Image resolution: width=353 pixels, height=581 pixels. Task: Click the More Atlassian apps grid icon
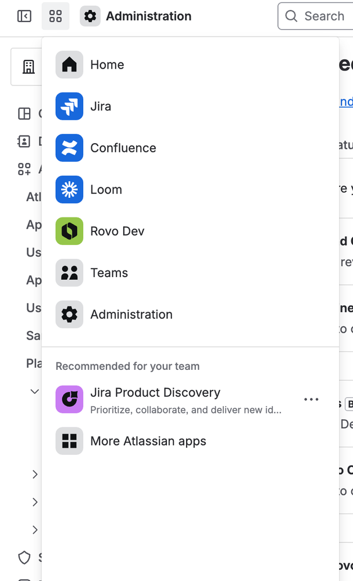(69, 441)
